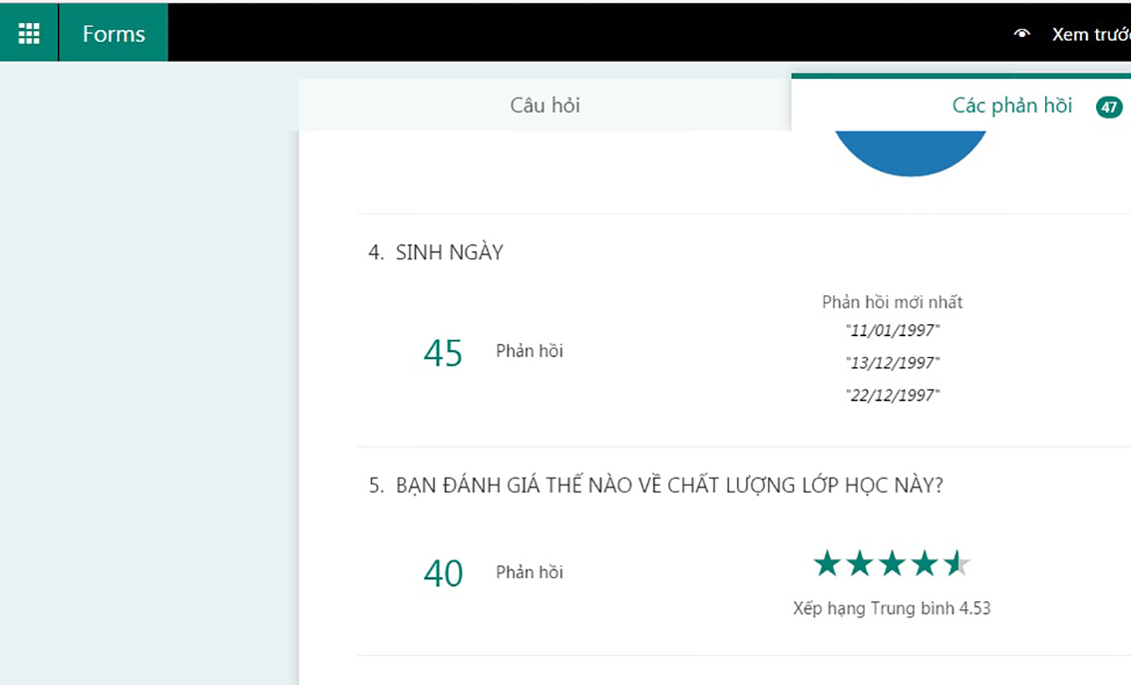1131x685 pixels.
Task: Click the blue pie chart segment
Action: [910, 151]
